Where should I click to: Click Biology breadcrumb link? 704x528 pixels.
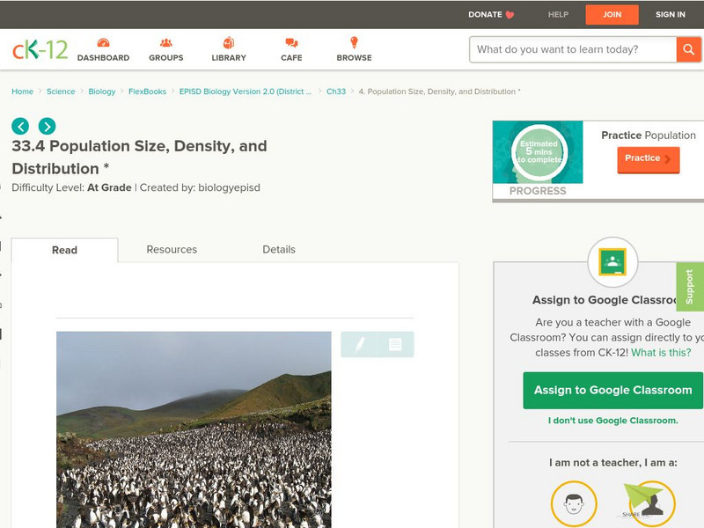(x=102, y=92)
